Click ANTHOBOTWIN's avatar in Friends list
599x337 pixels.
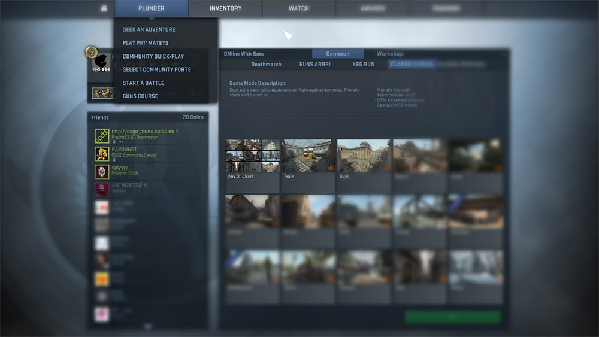coord(102,190)
